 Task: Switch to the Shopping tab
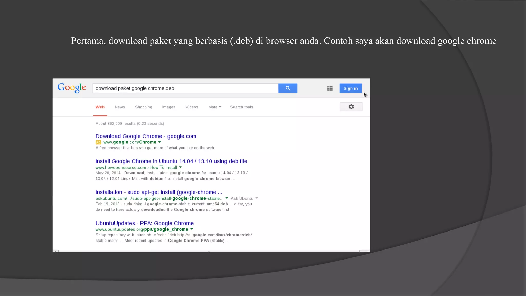[144, 107]
